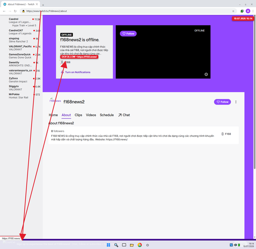Open File Explorer from the taskbar
The height and width of the screenshot is (249, 256).
(x=132, y=245)
